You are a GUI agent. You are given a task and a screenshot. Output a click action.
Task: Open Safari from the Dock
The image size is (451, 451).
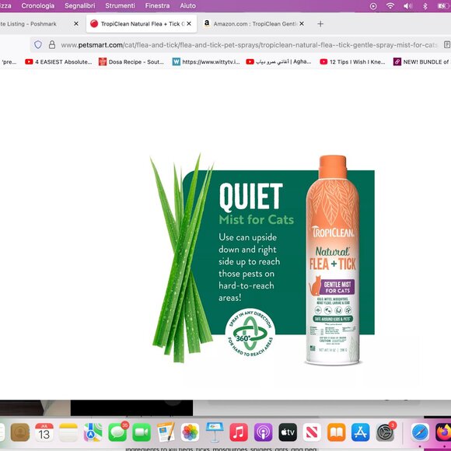(x=420, y=432)
